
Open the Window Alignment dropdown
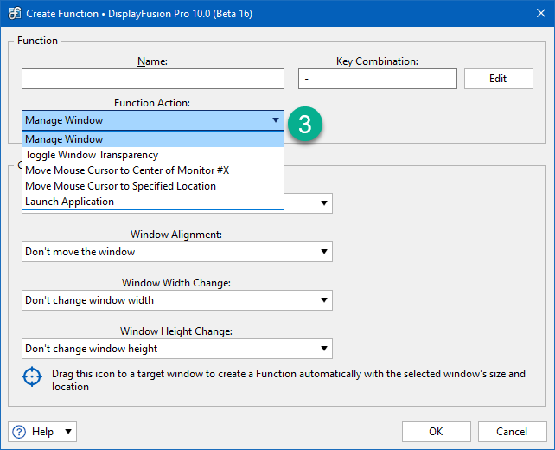(177, 252)
